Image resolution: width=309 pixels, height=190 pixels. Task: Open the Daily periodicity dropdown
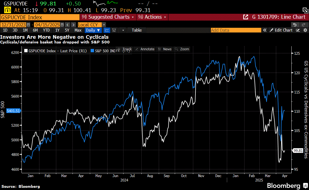click(x=93, y=30)
